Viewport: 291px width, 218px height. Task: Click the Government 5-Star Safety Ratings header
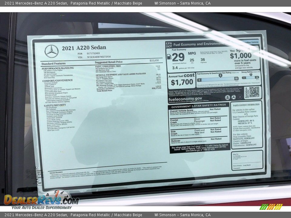pos(198,106)
